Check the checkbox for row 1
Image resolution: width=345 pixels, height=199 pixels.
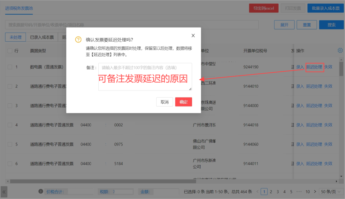coord(10,67)
